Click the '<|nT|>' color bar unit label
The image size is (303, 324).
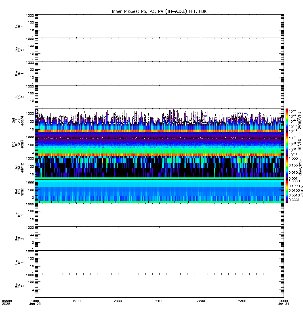[x=301, y=191]
